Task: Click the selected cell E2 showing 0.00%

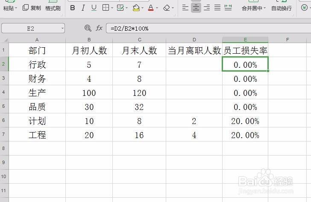Action: tap(245, 64)
